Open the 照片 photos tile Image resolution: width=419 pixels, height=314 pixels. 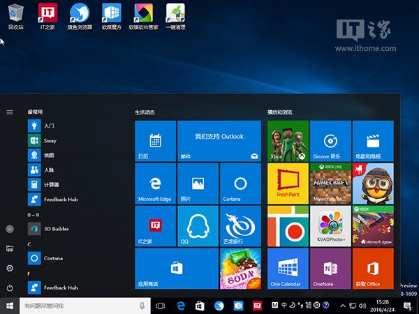(198, 184)
